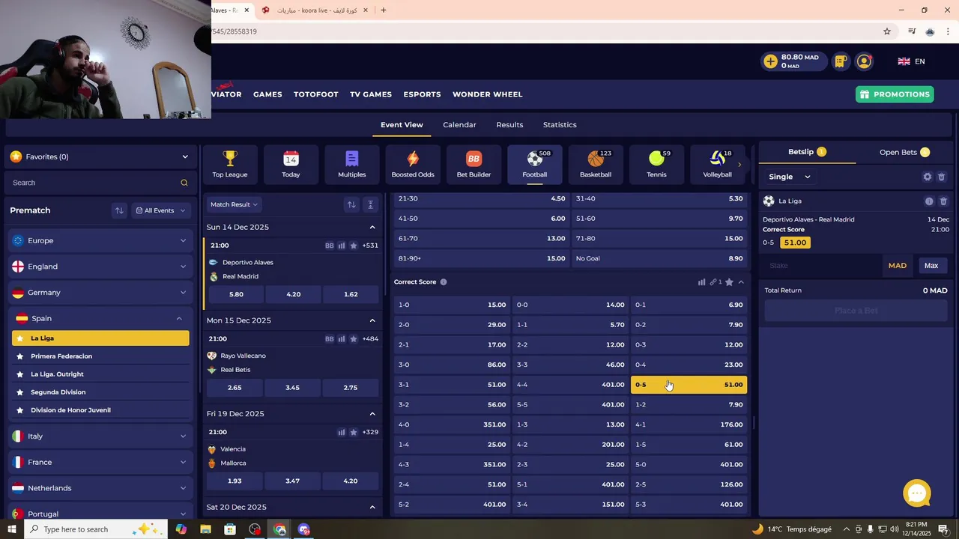The height and width of the screenshot is (539, 959).
Task: Clear betslip with top trash icon
Action: pos(942,177)
